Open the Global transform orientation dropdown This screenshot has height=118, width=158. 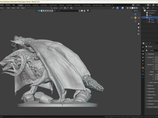point(55,8)
